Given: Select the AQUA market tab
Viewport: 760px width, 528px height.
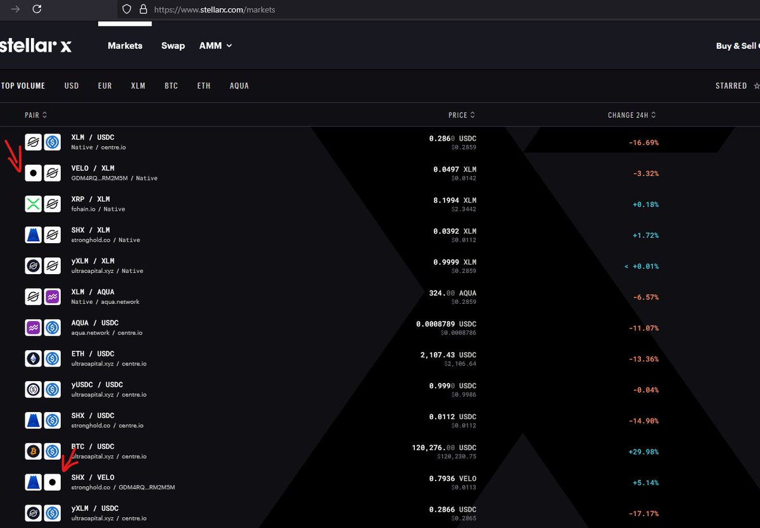Looking at the screenshot, I should pyautogui.click(x=239, y=85).
